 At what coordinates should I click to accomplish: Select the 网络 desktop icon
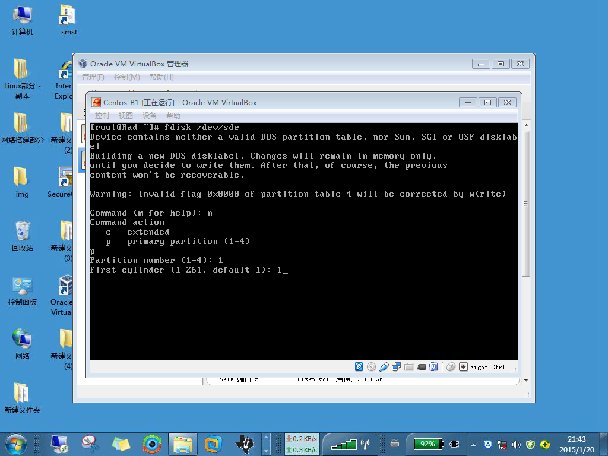click(x=22, y=344)
